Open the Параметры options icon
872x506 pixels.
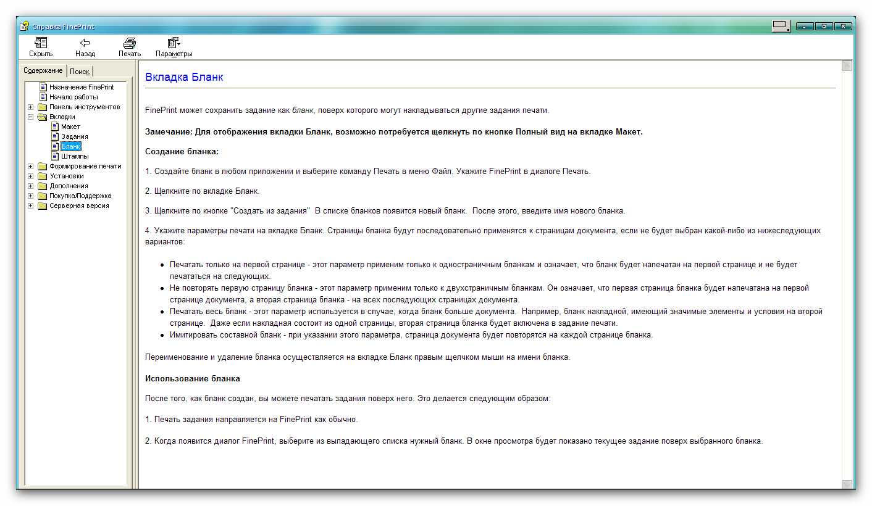click(x=174, y=43)
